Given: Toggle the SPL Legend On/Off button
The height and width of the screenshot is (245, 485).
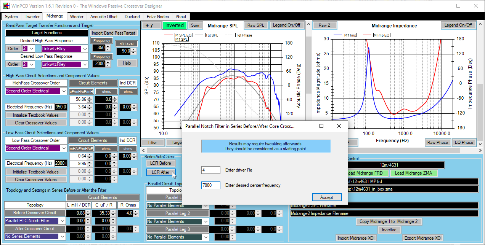Looking at the screenshot, I should click(x=286, y=25).
